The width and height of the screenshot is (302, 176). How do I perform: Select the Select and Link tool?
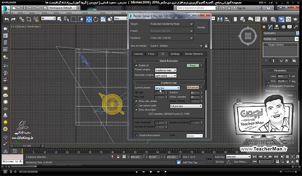point(22,19)
